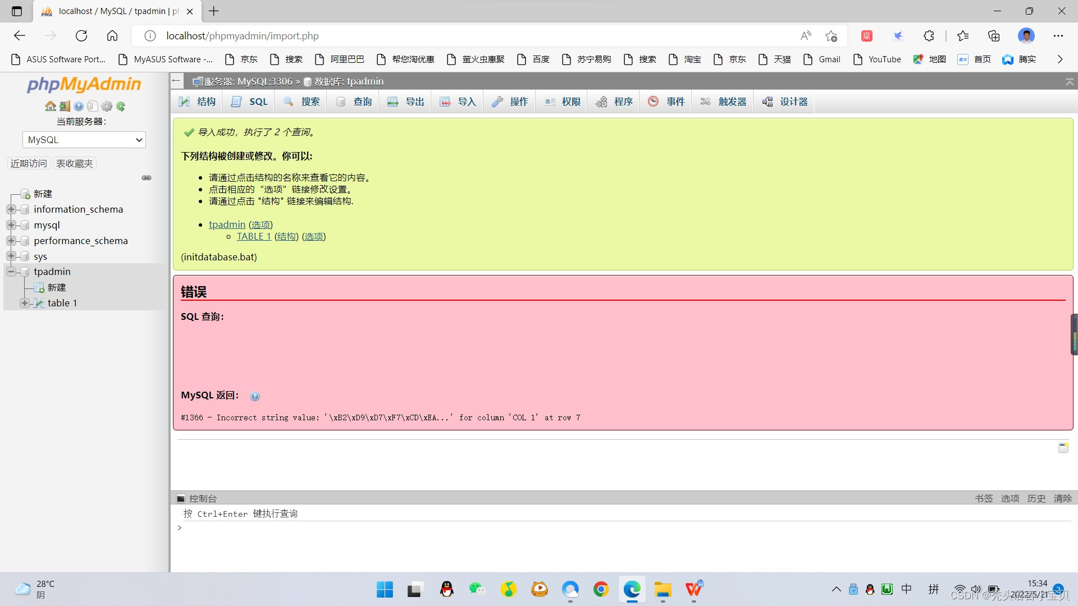Hide navigation panel with left arrow
This screenshot has width=1078, height=606.
coord(176,81)
